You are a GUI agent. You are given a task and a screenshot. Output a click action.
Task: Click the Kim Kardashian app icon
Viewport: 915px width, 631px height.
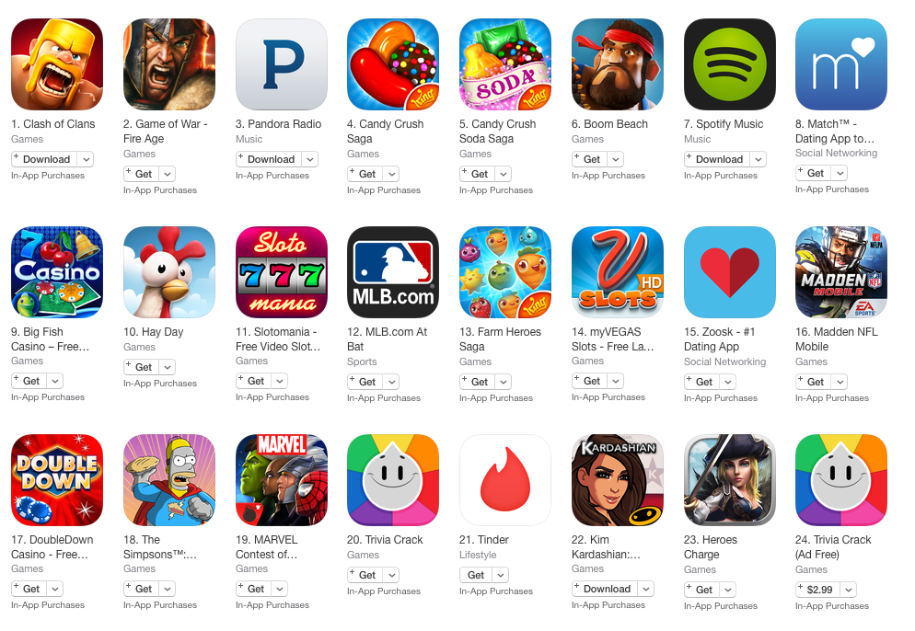pos(618,480)
